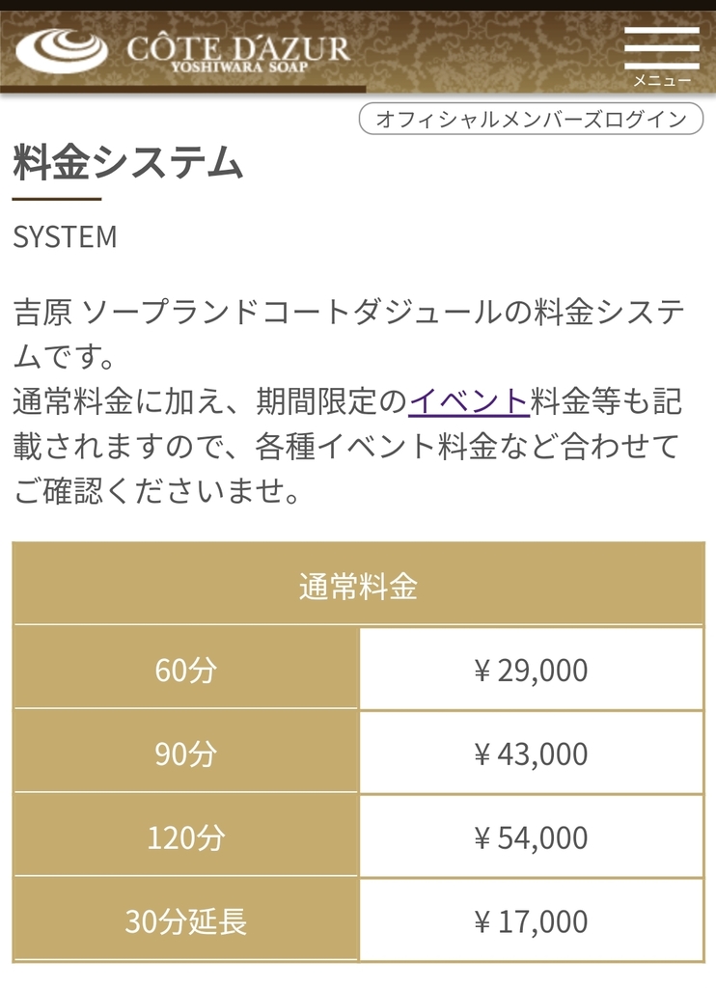Follow the イベント hyperlink
This screenshot has height=988, width=716.
(x=469, y=401)
